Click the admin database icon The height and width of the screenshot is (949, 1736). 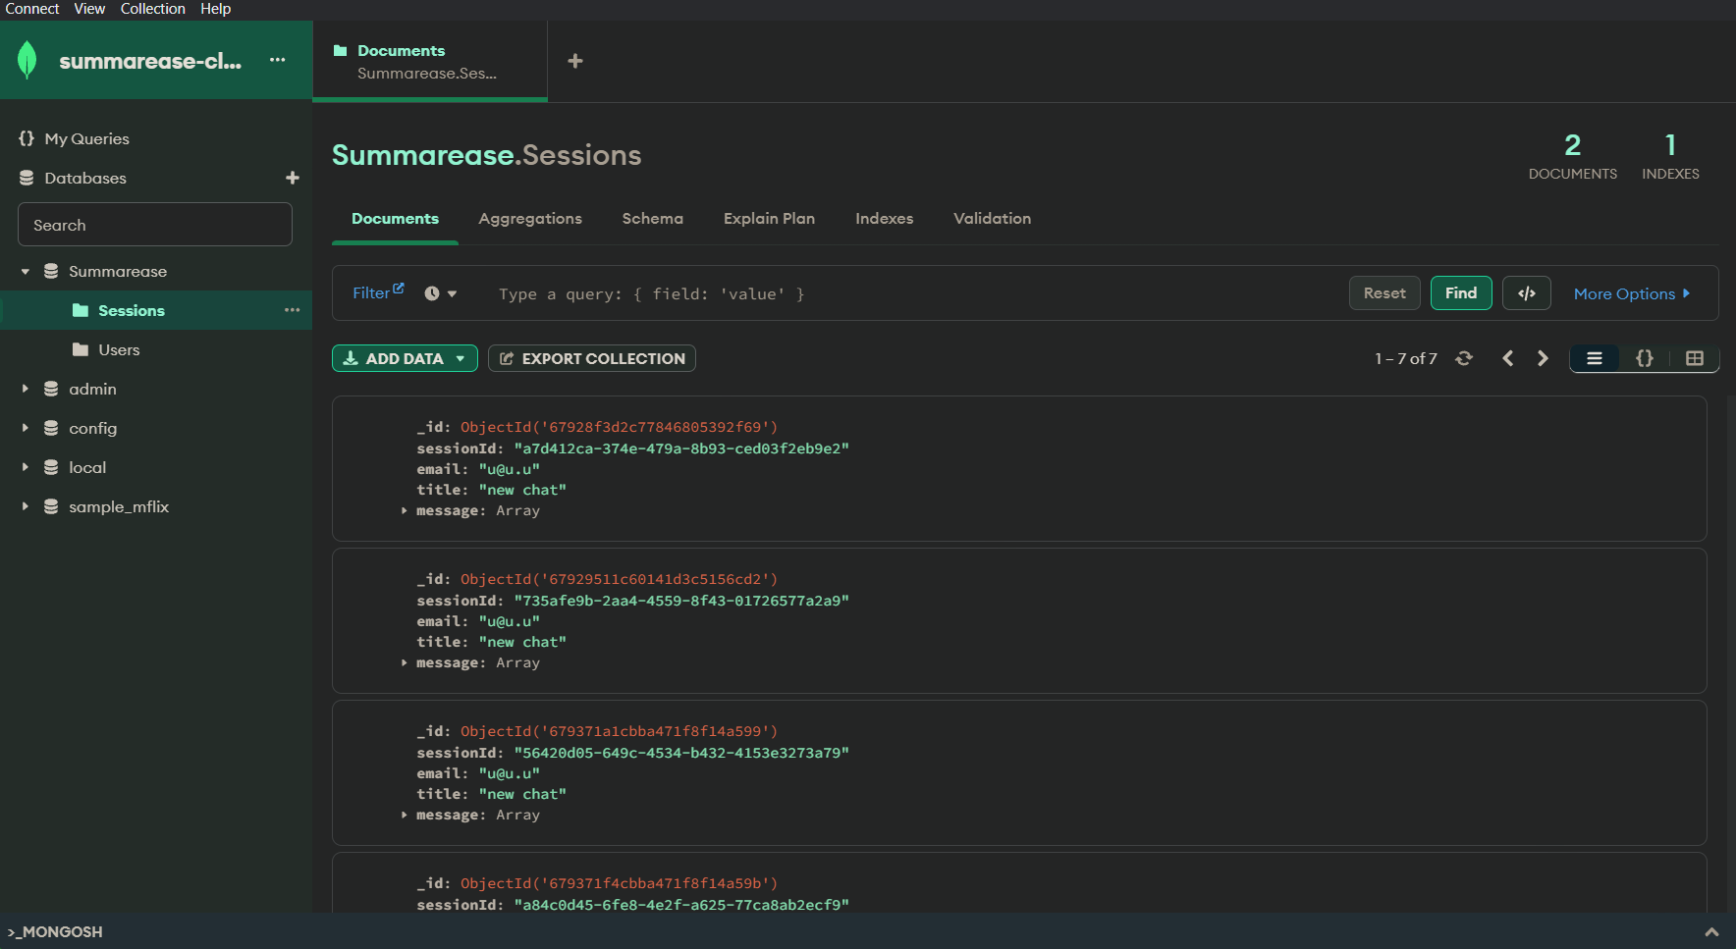point(51,389)
